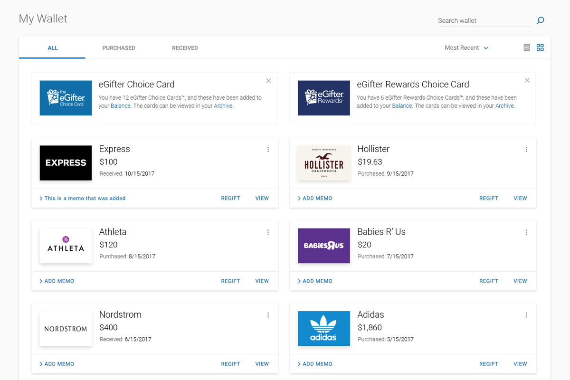Regift the Babies R' Us card

pyautogui.click(x=489, y=281)
